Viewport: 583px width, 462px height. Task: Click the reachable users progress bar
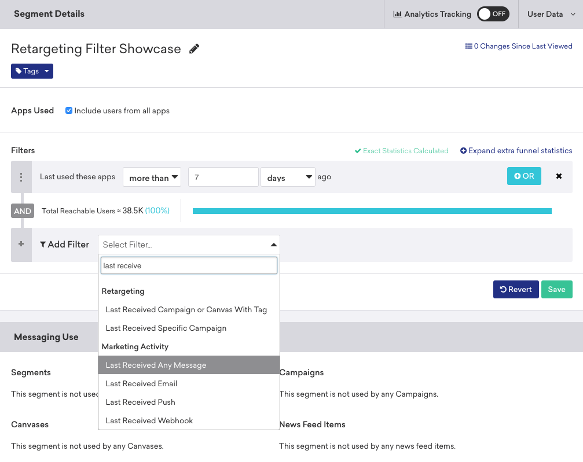[x=372, y=211]
